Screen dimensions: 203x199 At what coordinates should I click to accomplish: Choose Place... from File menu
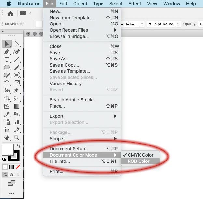click(x=82, y=106)
